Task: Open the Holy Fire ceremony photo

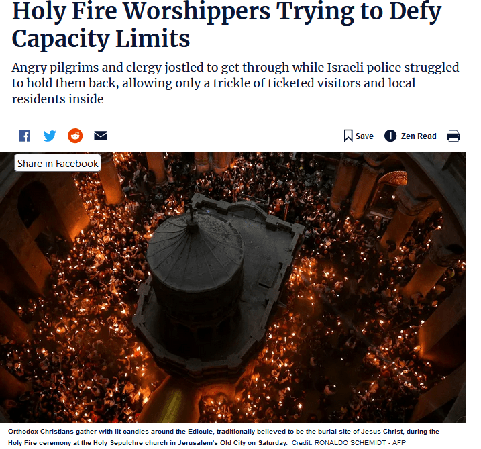Action: (x=233, y=288)
